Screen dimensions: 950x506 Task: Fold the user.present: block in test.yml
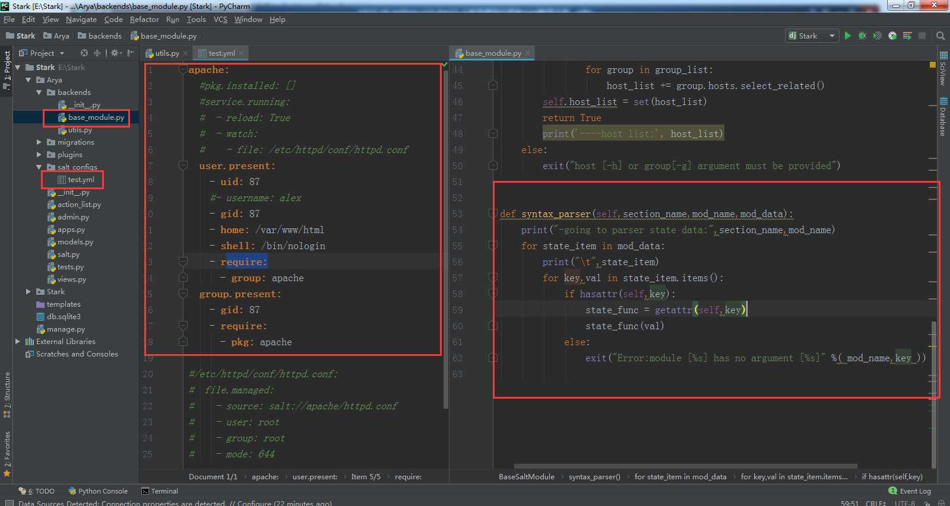(183, 166)
